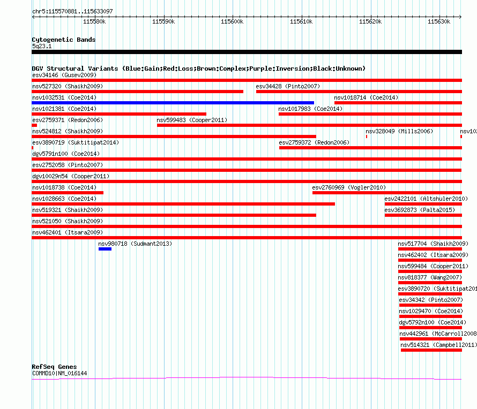The width and height of the screenshot is (477, 409).
Task: Click the esv34146 (Gusev2009) variant label
Action: (64, 75)
